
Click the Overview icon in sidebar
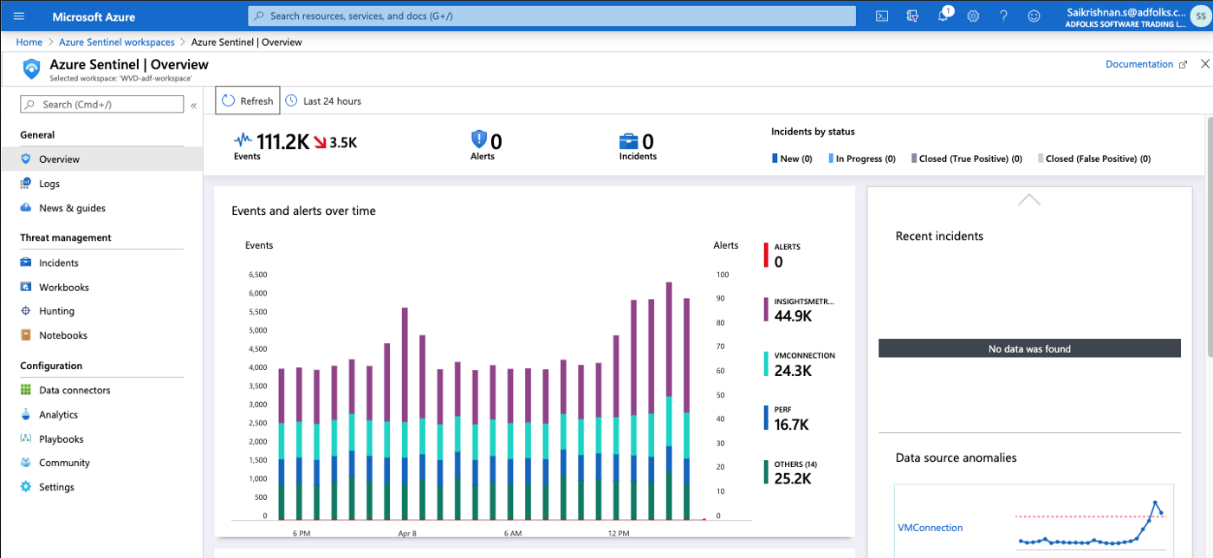click(26, 159)
